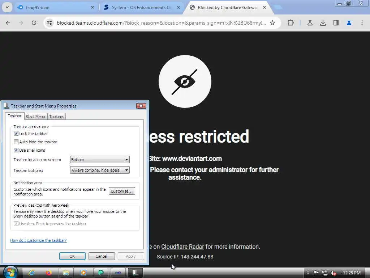
Task: Enable Auto-hide the taskbar
Action: click(16, 142)
